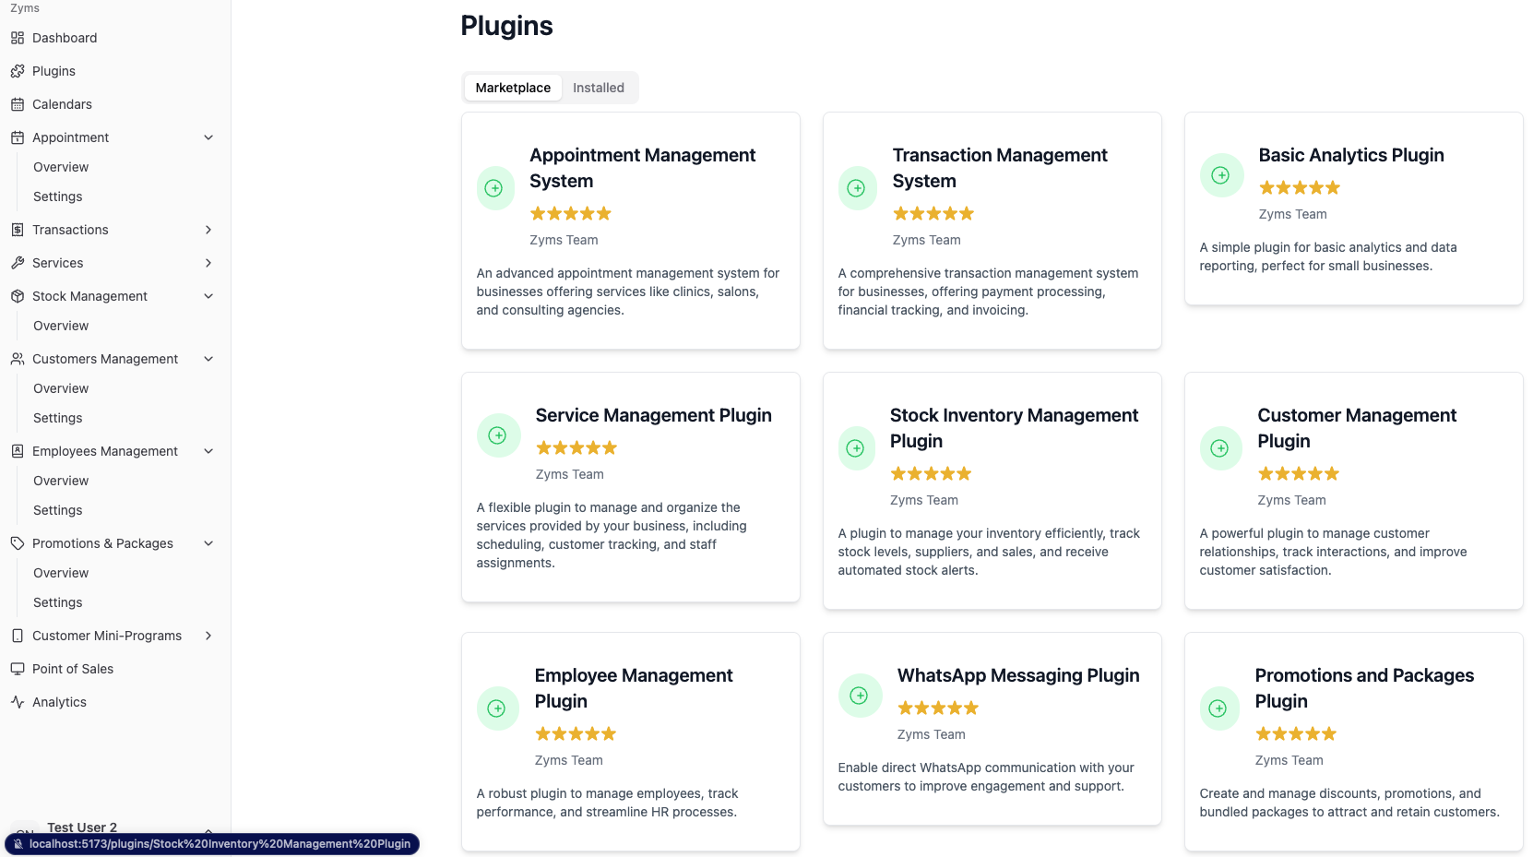Open the Employee Management Plugin title
This screenshot has height=857, width=1533.
(x=634, y=688)
